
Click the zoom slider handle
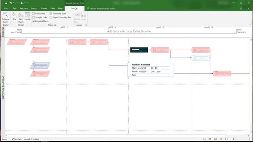tap(234, 139)
